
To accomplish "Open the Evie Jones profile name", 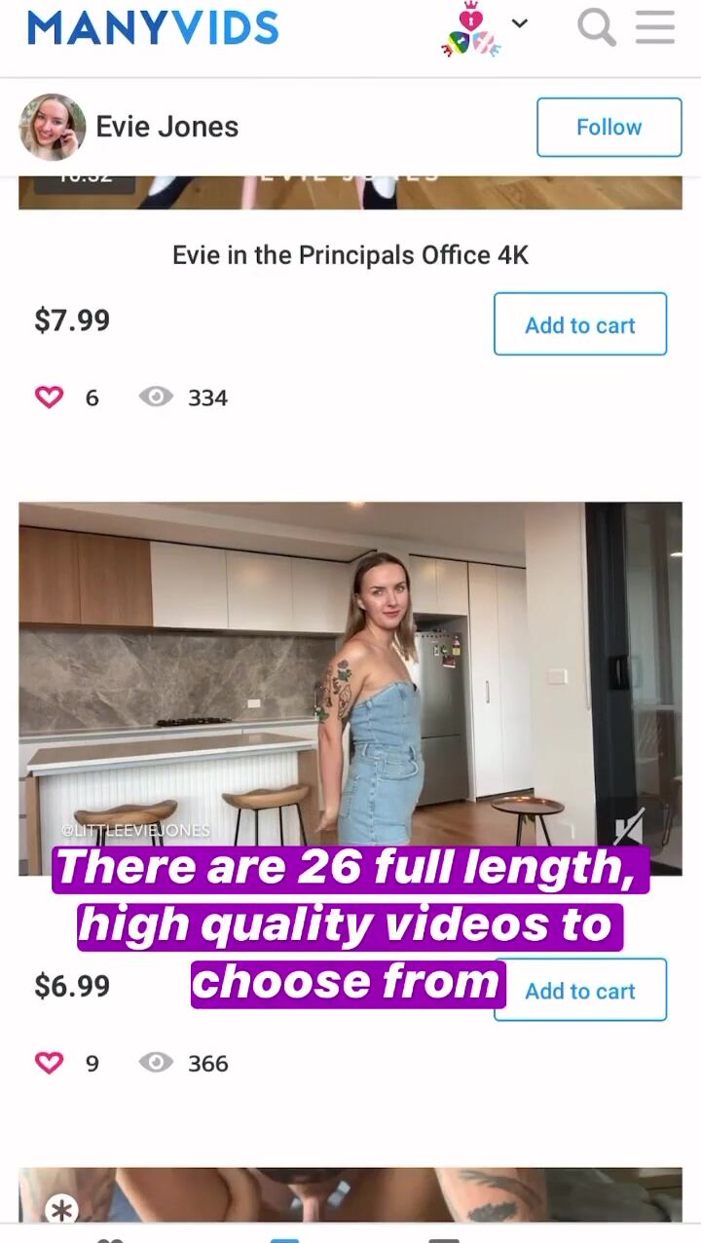I will point(167,127).
